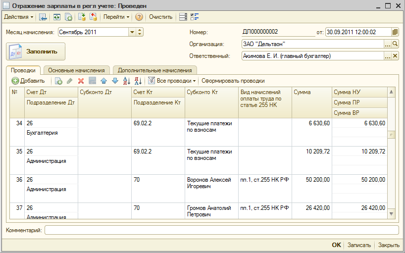Sort ascending with the А-Я icon
Screen dimensions: 405x253
click(x=127, y=81)
